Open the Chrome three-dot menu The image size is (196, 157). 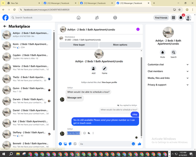coord(192,10)
